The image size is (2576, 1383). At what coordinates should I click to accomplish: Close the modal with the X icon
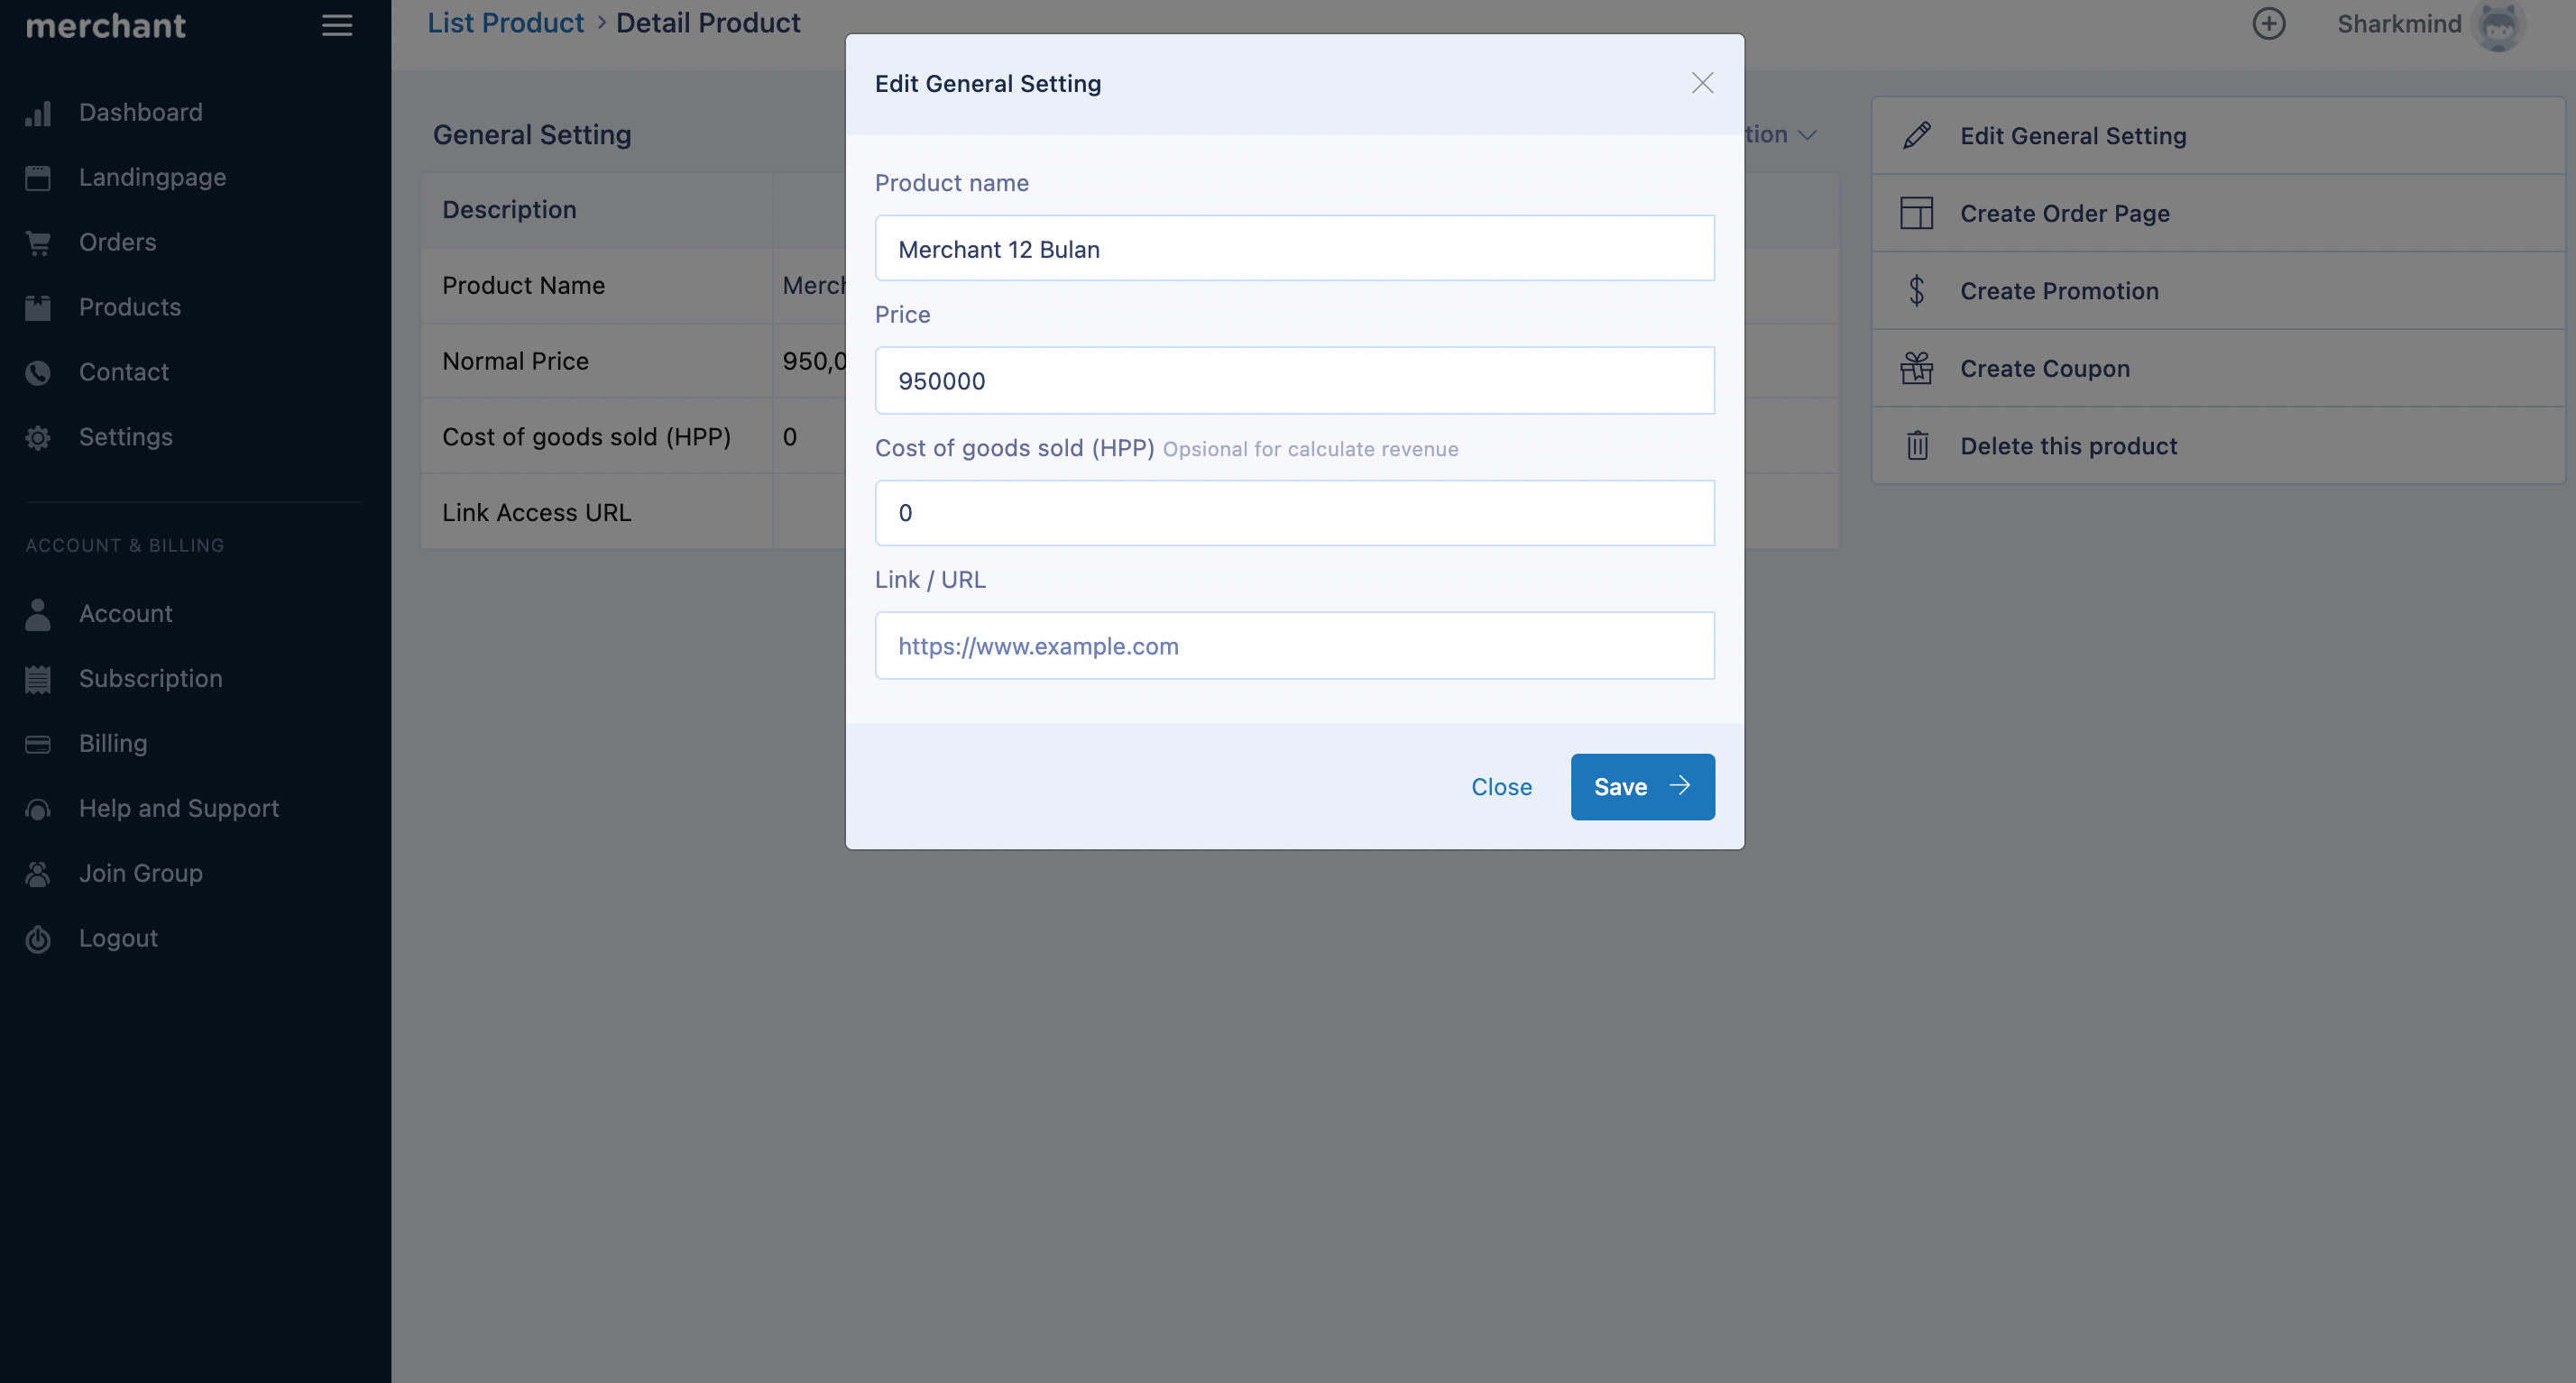1702,83
